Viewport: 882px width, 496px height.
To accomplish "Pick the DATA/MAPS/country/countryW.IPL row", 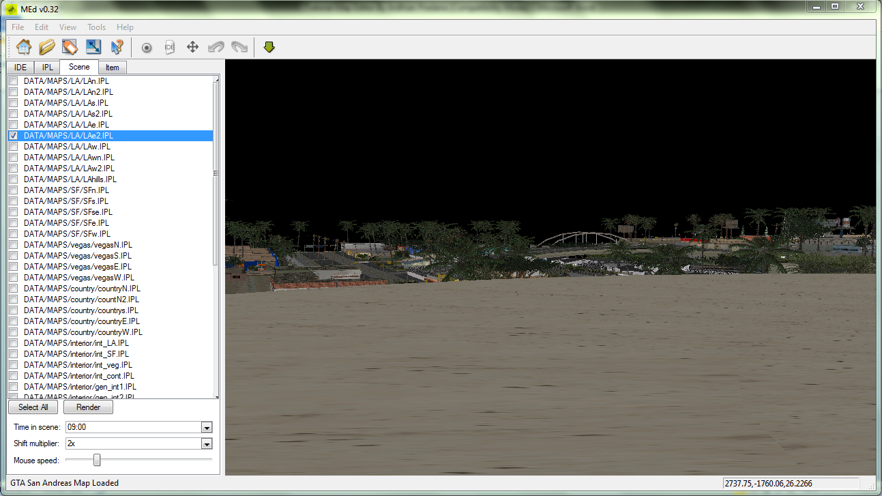I will pos(111,332).
